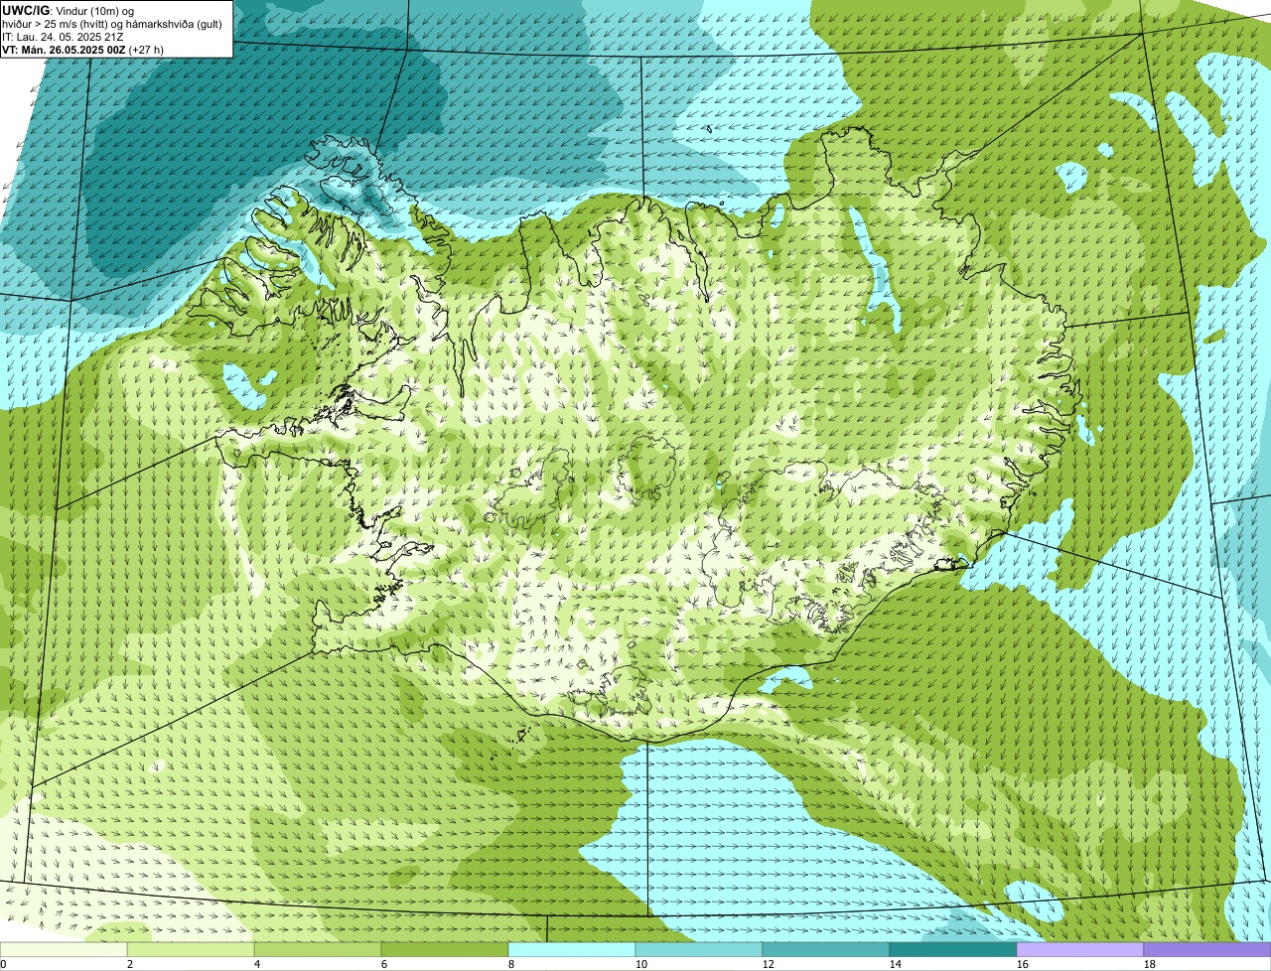1271x971 pixels.
Task: Click the legend scale label "8"
Action: coord(511,964)
